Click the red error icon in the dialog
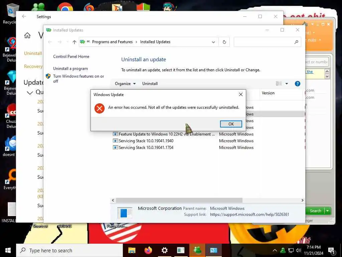 point(100,108)
